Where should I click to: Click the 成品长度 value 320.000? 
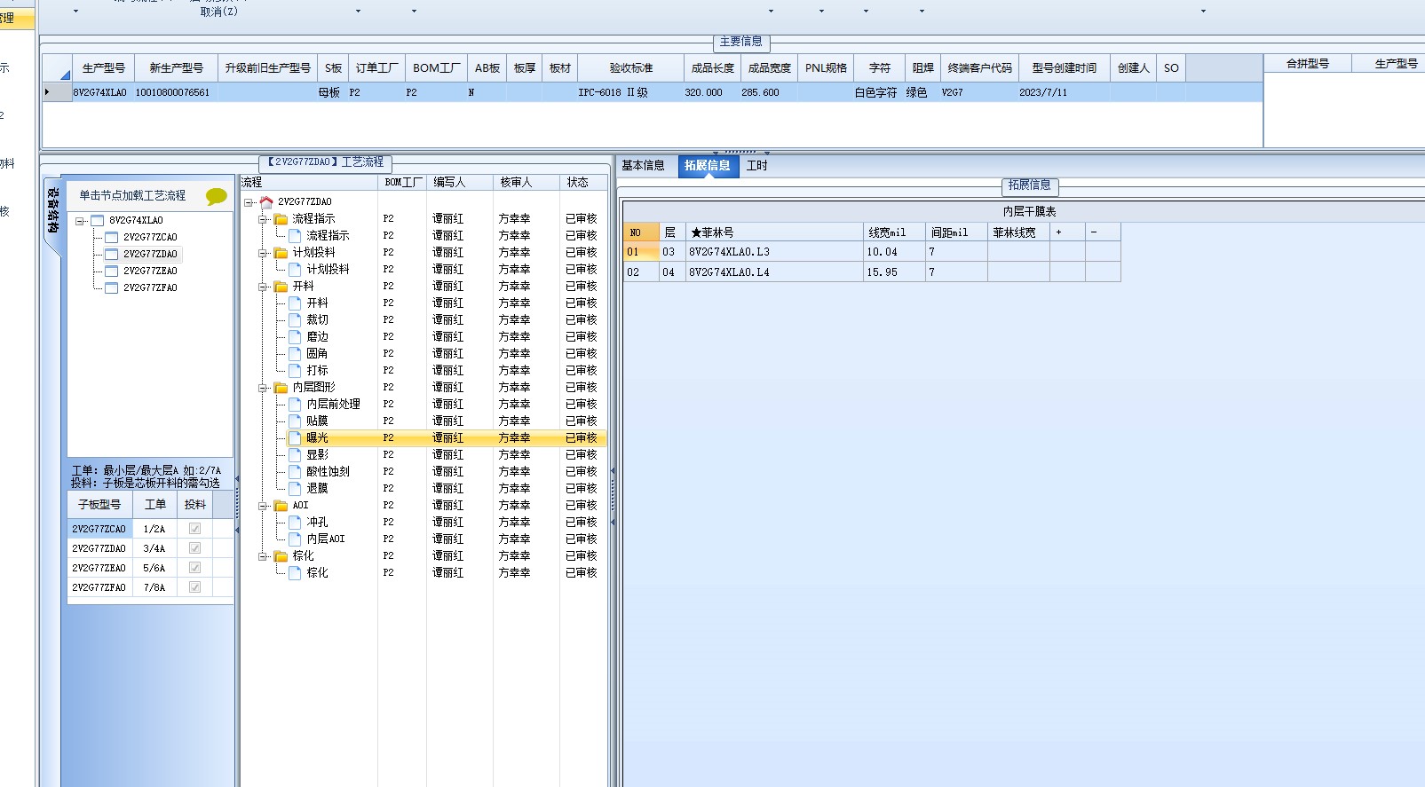(x=712, y=92)
